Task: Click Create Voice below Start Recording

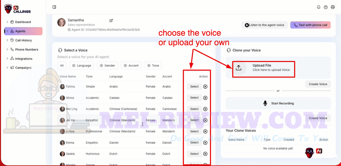Action: point(318,118)
